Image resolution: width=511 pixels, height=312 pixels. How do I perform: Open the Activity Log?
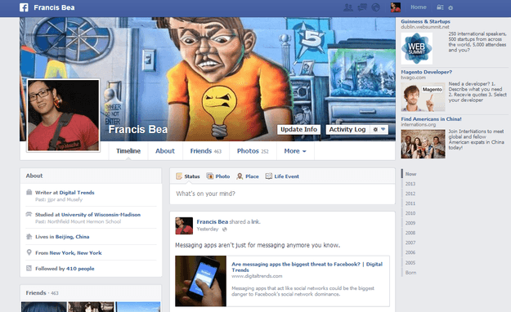(347, 129)
